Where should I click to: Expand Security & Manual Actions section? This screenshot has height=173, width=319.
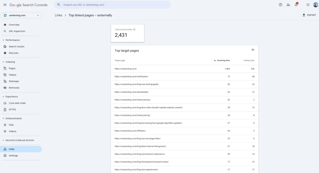(3, 140)
